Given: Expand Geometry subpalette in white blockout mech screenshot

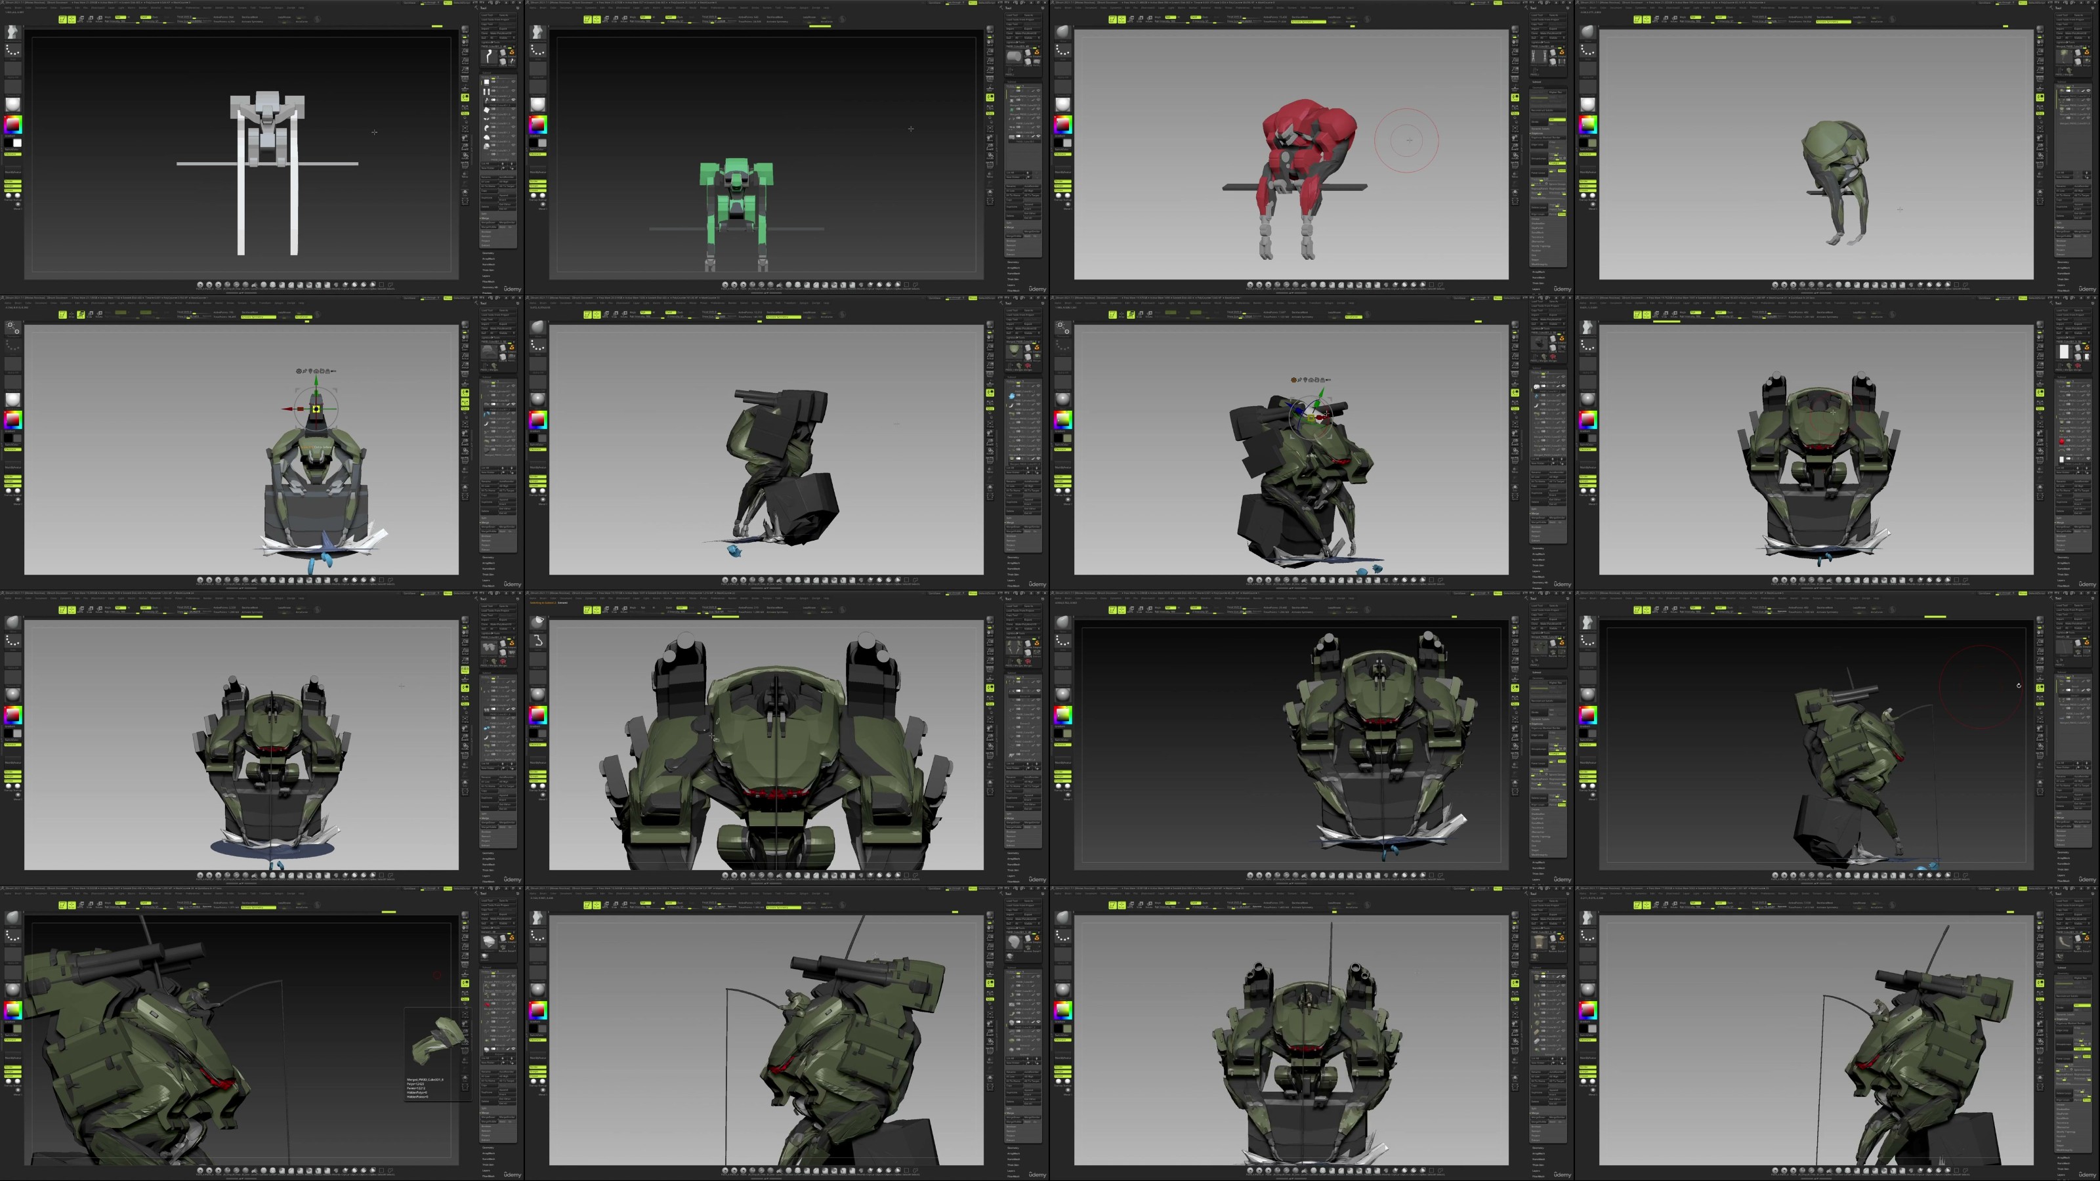Looking at the screenshot, I should [488, 253].
